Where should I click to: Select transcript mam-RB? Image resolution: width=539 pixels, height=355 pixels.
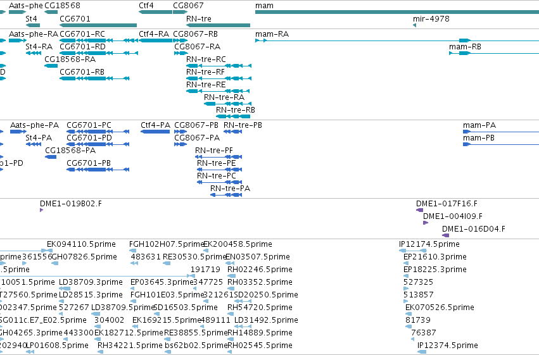coord(494,53)
